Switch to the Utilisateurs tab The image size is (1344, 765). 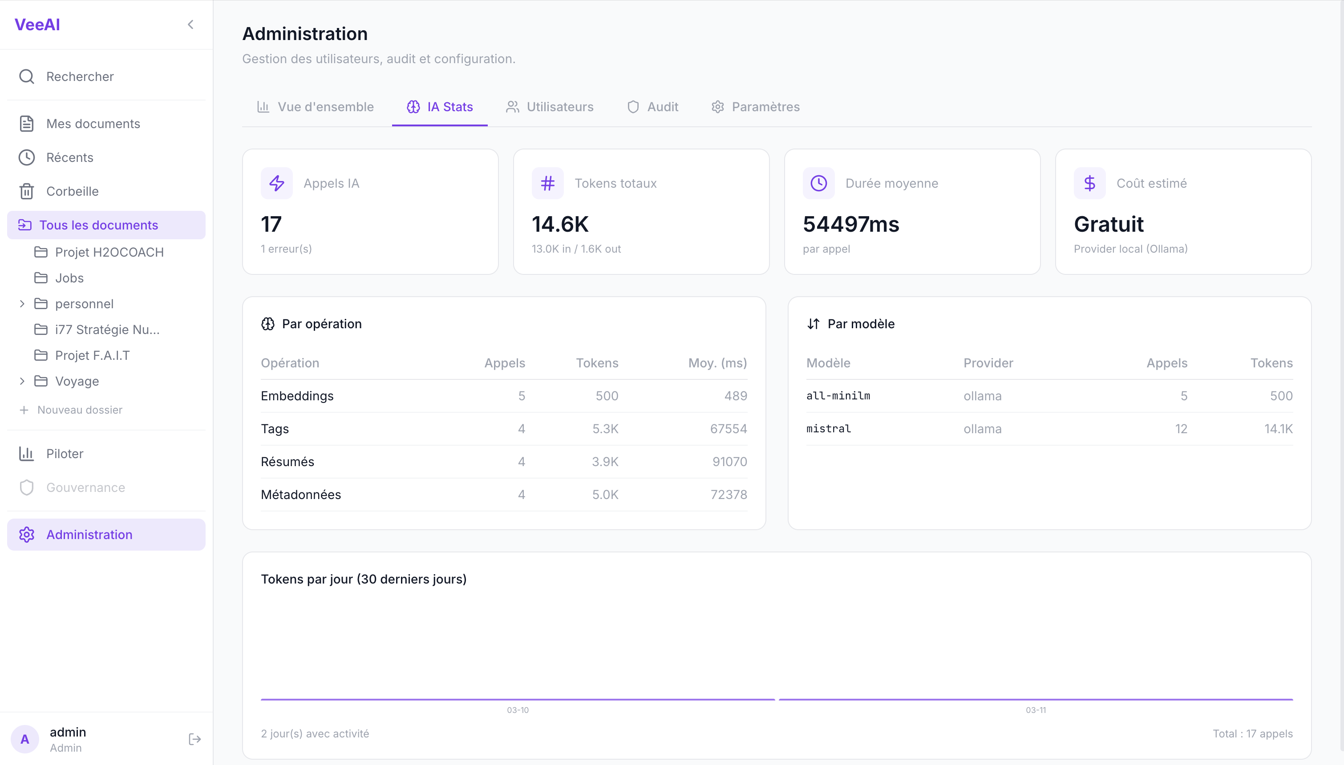(550, 107)
